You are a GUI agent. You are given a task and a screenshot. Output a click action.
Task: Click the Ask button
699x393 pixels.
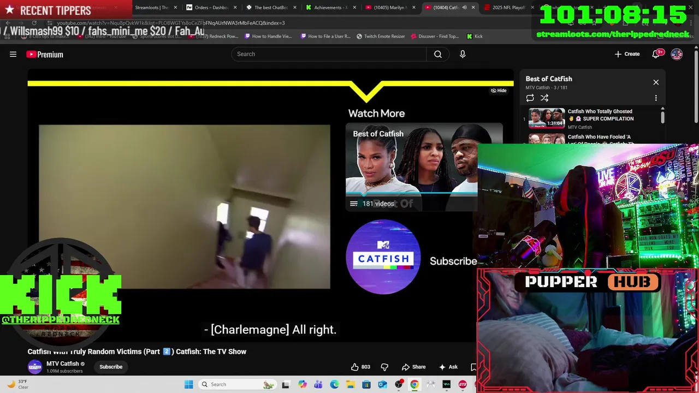click(447, 367)
